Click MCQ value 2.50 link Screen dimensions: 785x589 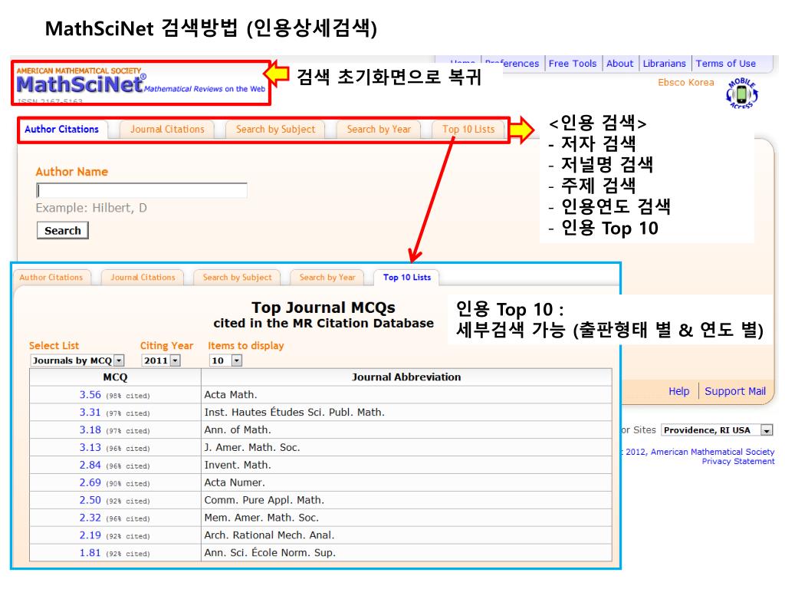(90, 500)
